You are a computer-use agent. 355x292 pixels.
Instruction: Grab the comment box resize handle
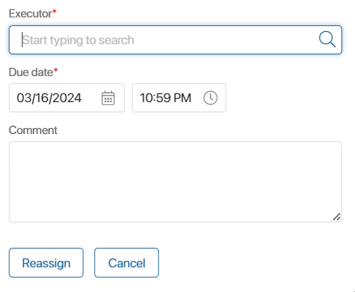coord(337,217)
